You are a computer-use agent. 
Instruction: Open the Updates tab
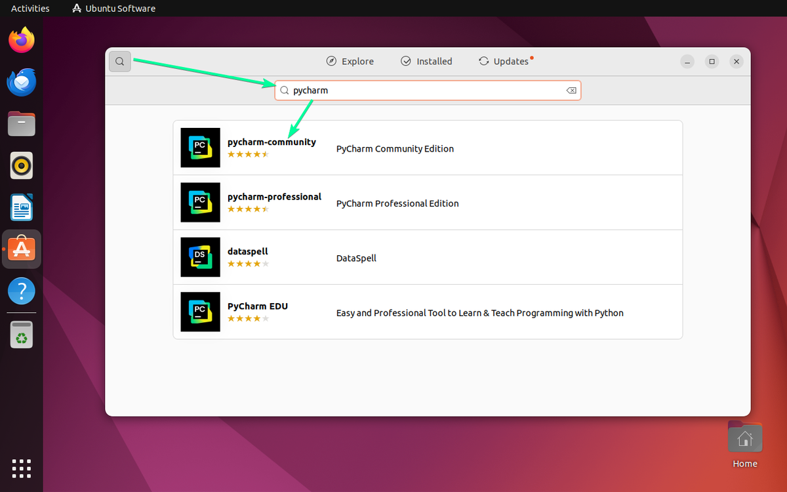click(x=505, y=61)
